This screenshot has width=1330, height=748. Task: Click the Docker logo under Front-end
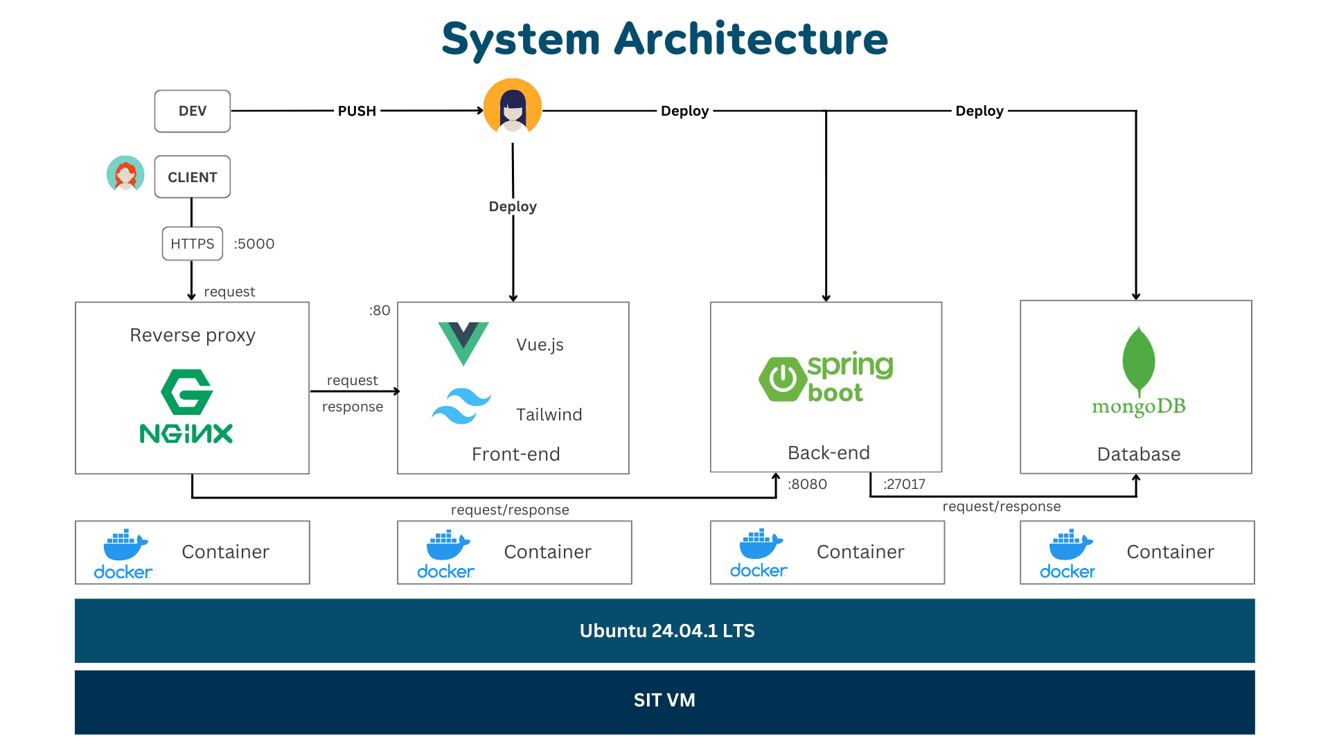446,554
